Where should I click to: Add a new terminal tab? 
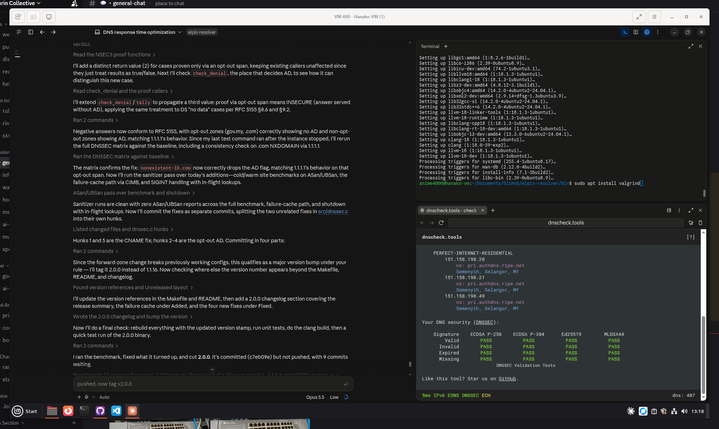(x=446, y=46)
